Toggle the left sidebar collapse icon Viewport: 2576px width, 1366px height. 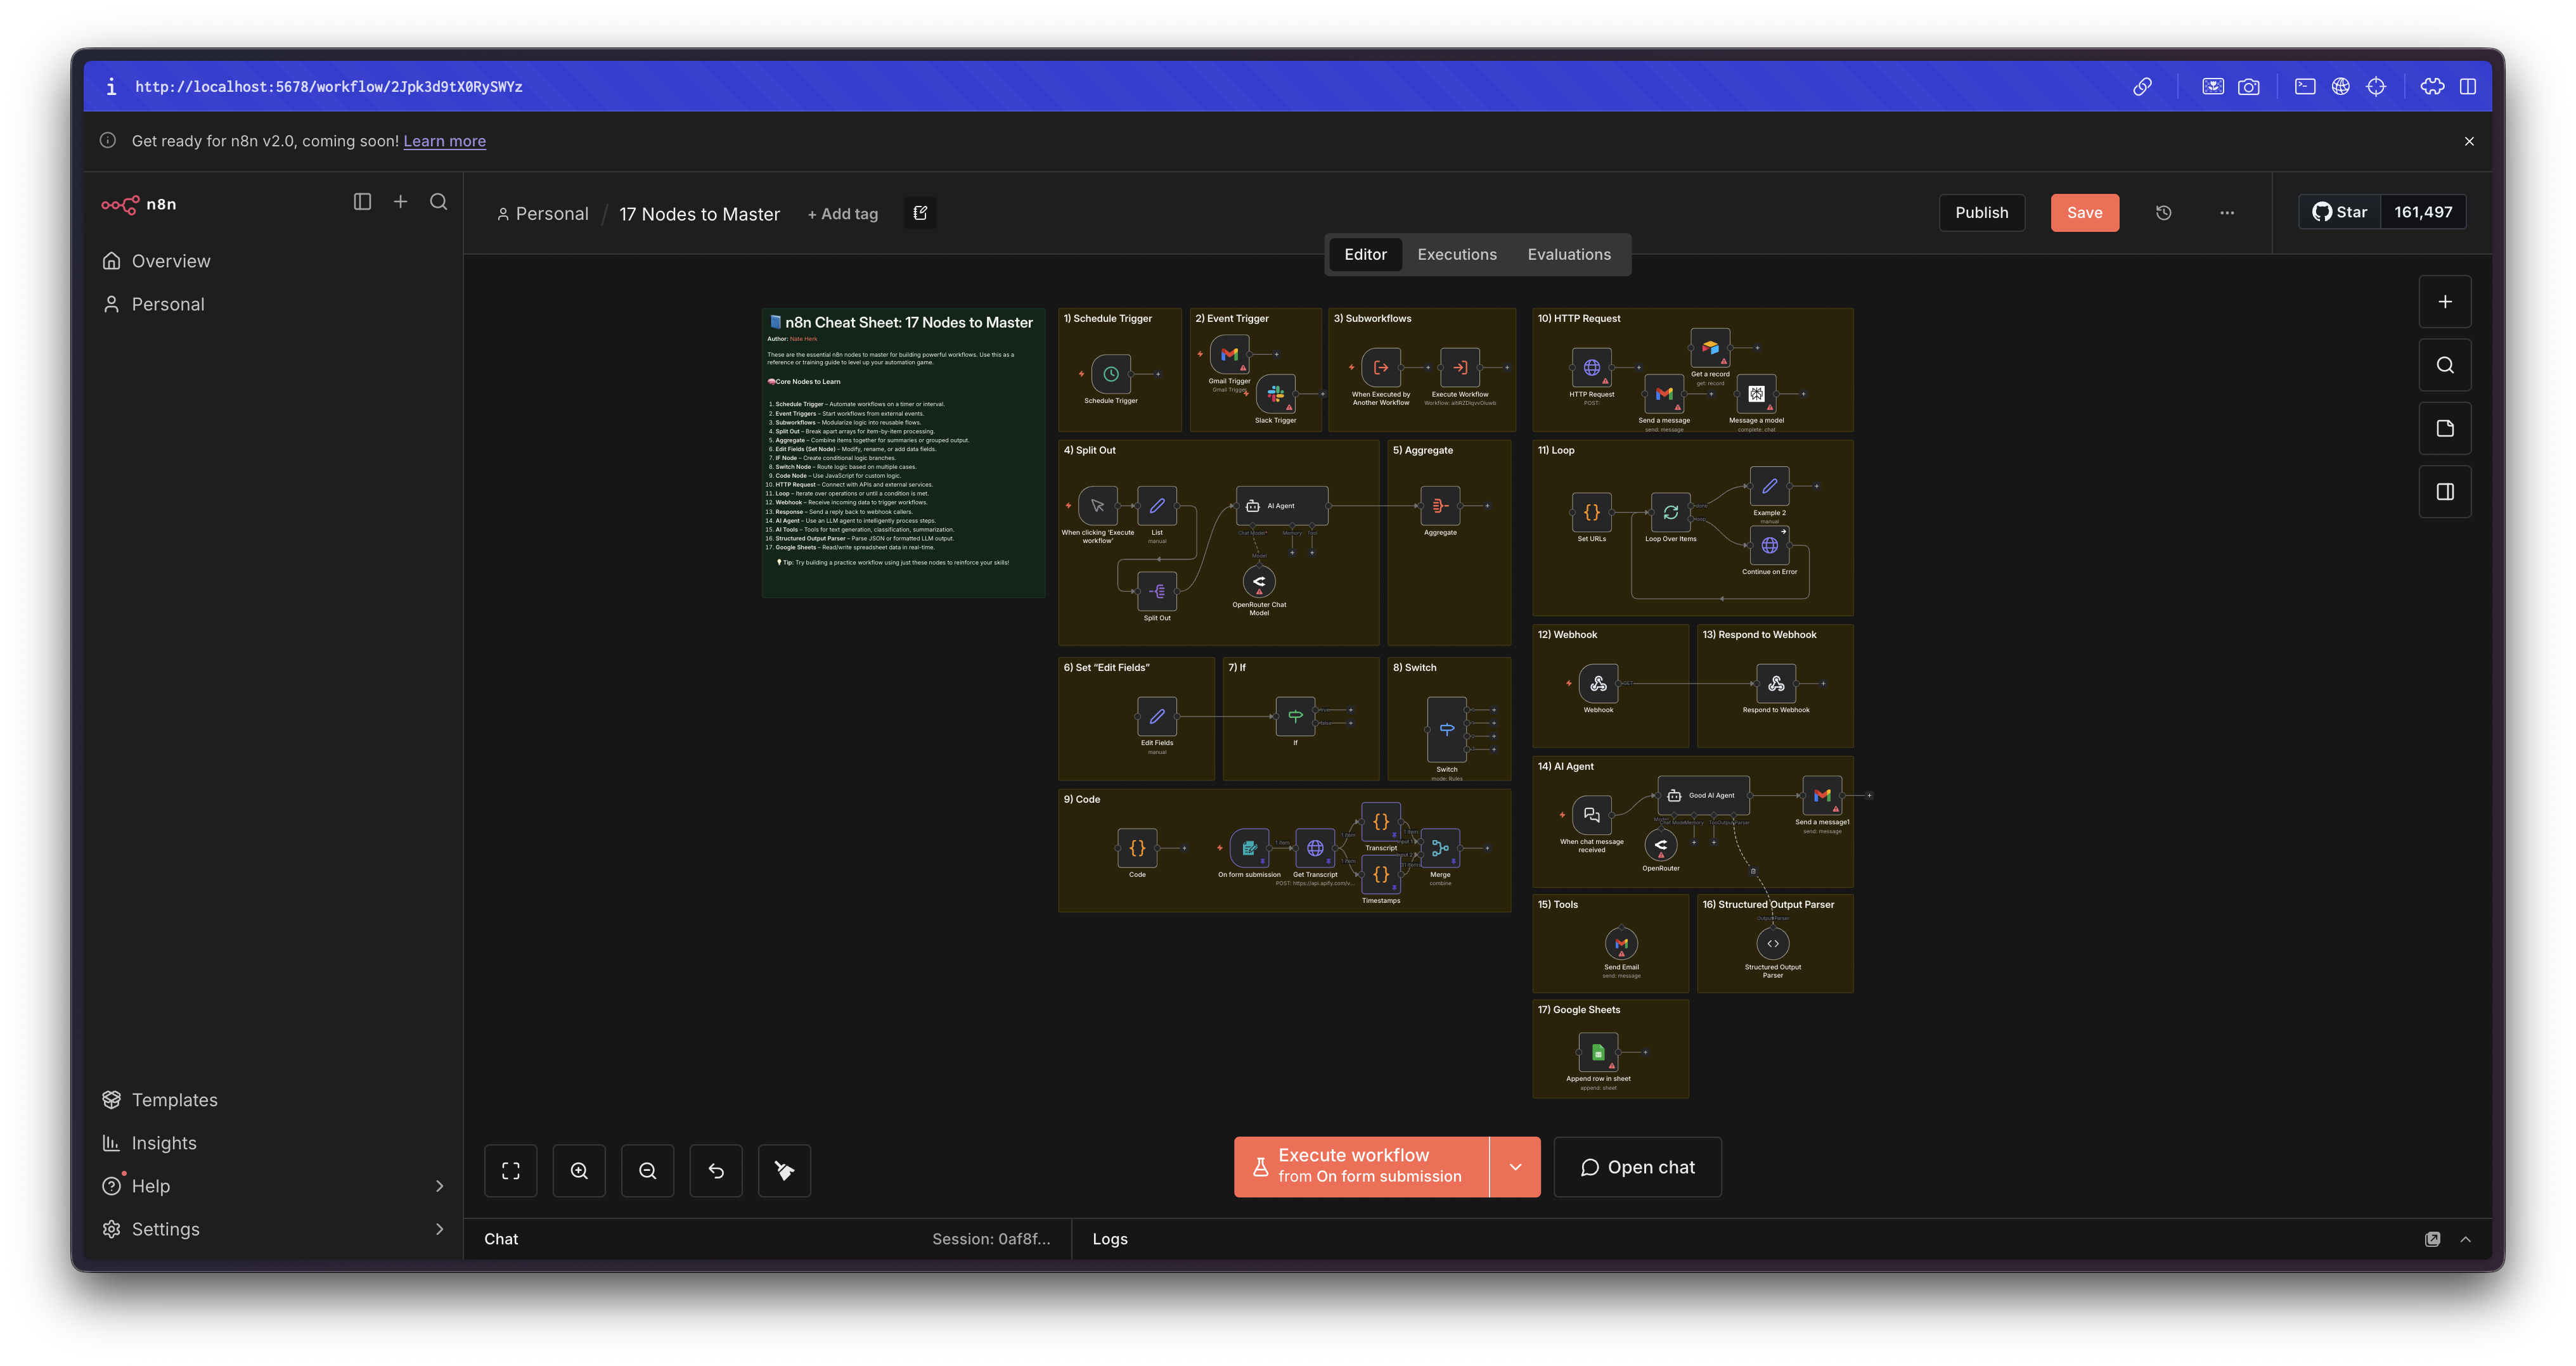click(362, 202)
